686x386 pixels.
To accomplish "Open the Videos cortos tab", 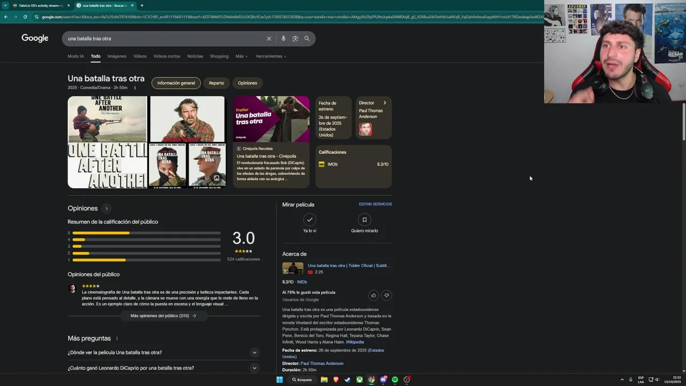I will coord(167,56).
